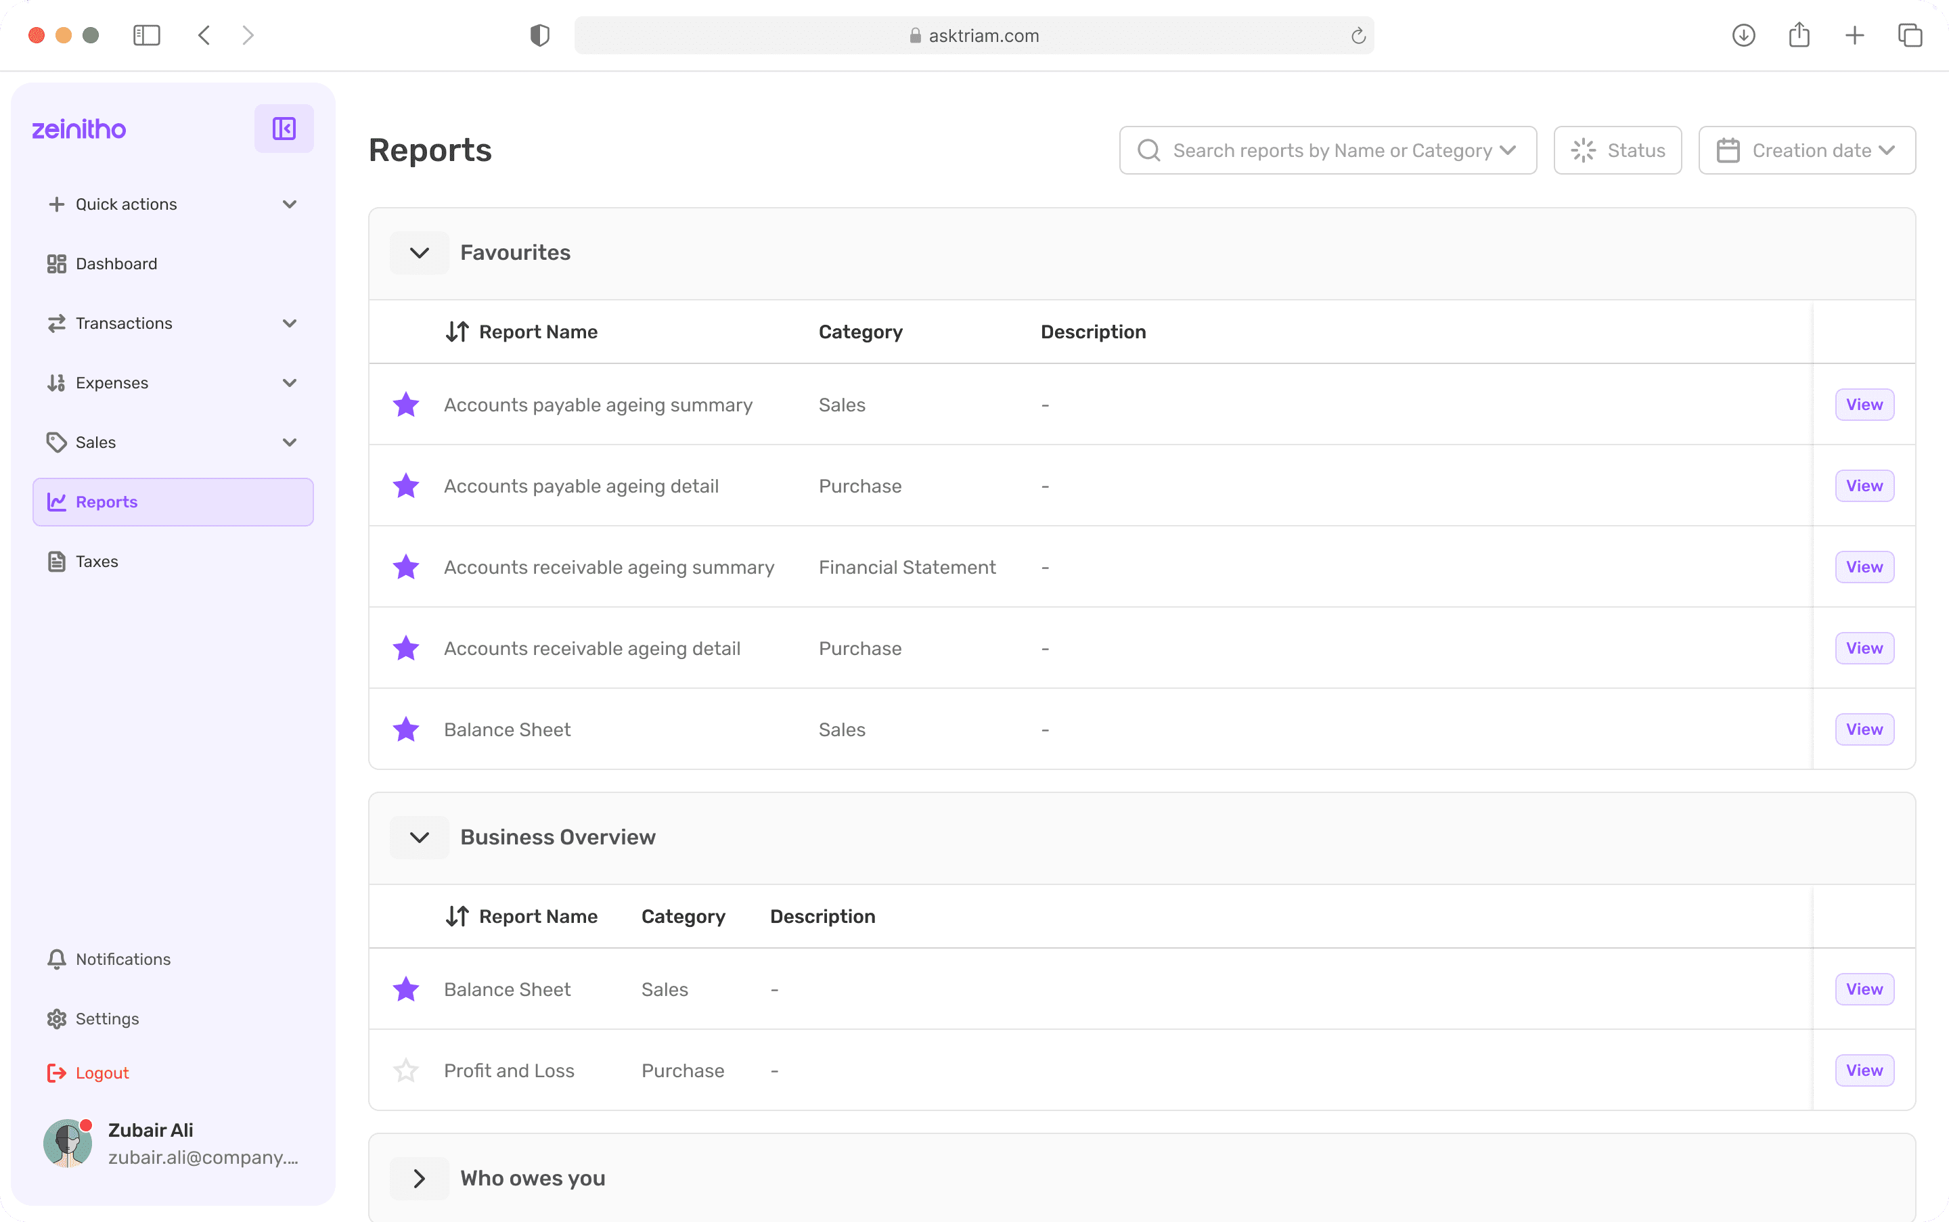Click the Report Name sort icon in Favourites

tap(457, 332)
